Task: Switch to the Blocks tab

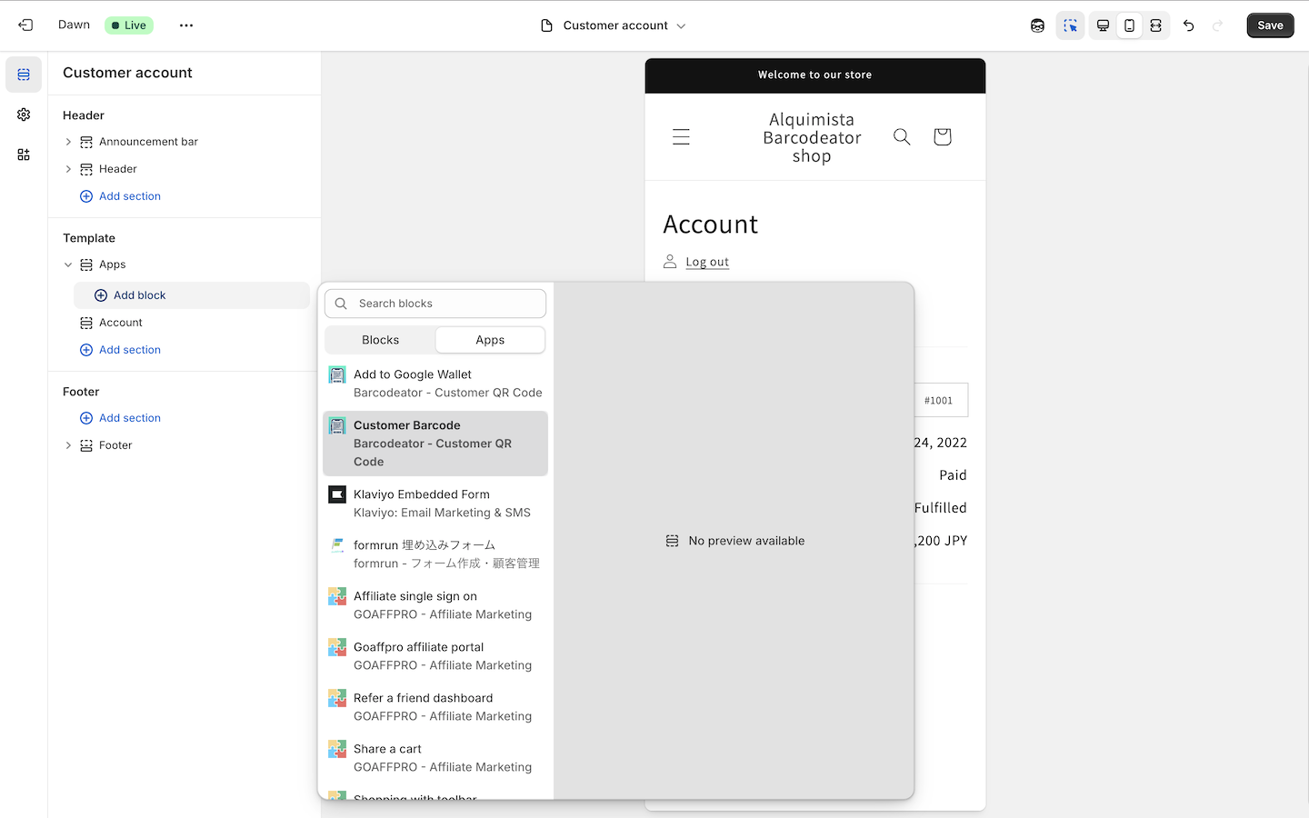Action: (380, 340)
